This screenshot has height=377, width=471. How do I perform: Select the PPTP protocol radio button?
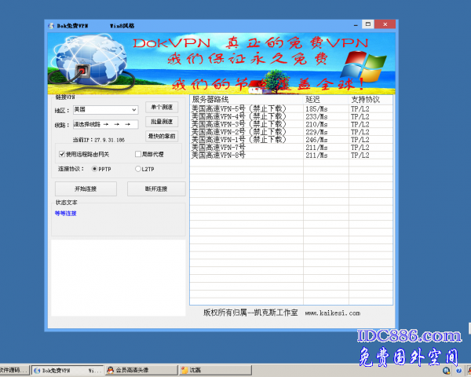click(96, 168)
